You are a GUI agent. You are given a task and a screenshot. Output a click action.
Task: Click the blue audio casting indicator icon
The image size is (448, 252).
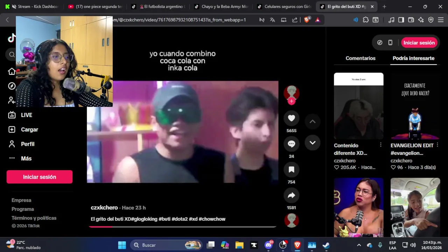(x=356, y=20)
